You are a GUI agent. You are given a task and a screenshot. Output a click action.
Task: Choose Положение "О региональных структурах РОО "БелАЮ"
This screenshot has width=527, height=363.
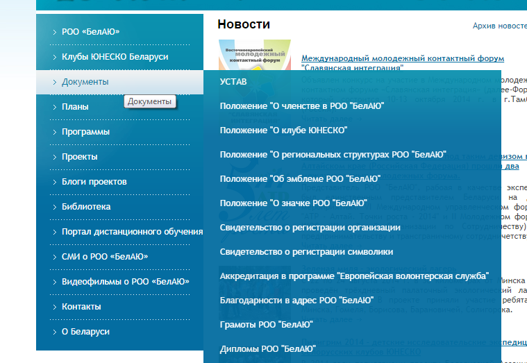tap(333, 155)
